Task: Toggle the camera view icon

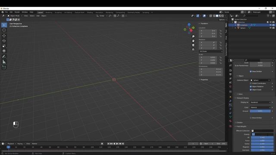Action: tap(193, 45)
